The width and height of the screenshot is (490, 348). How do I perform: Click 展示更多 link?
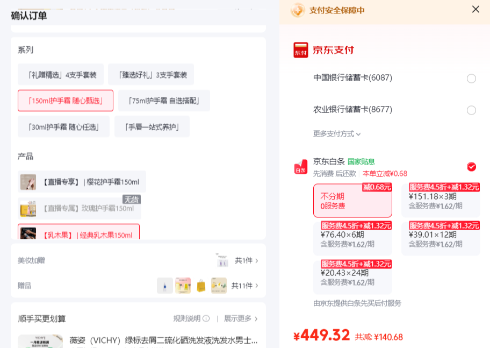tap(237, 318)
